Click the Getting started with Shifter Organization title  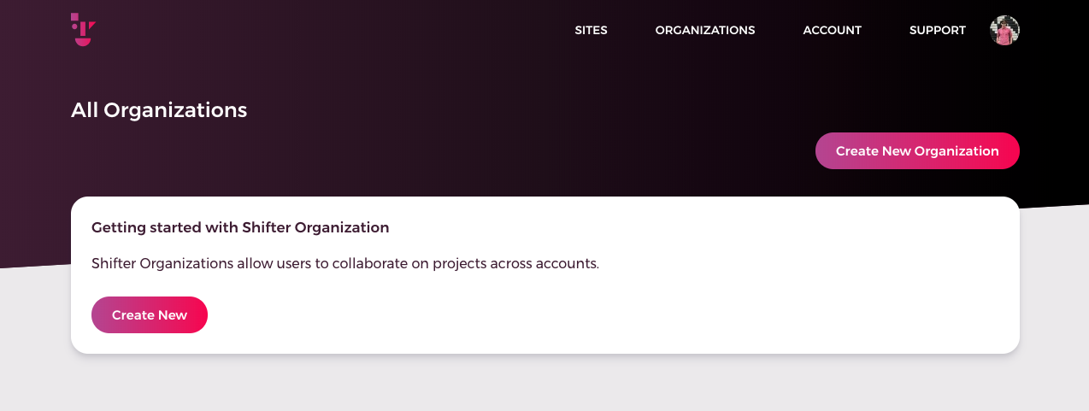pyautogui.click(x=240, y=227)
